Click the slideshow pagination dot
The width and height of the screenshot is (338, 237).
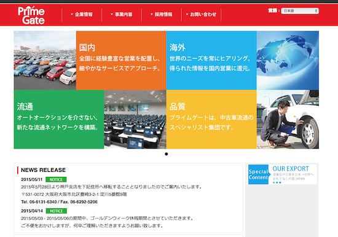click(166, 154)
